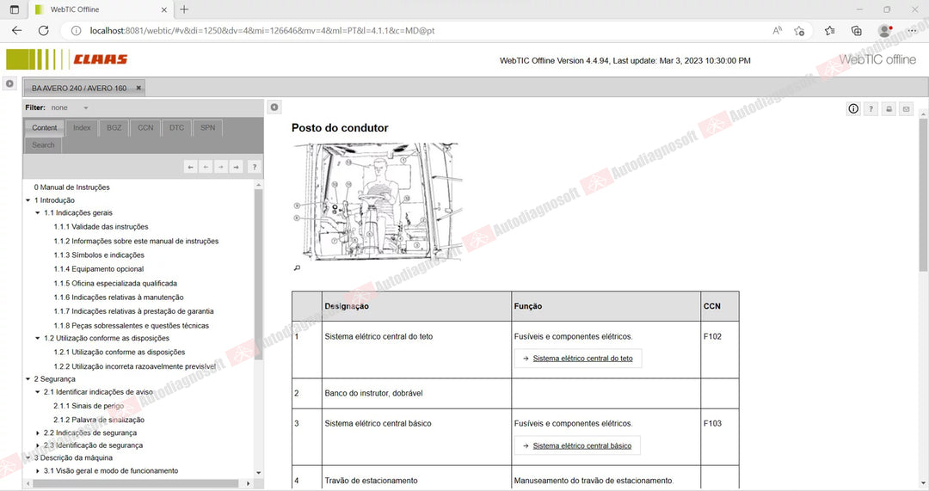Image resolution: width=929 pixels, height=491 pixels.
Task: Click the driver station diagram thumbnail
Action: 378,201
